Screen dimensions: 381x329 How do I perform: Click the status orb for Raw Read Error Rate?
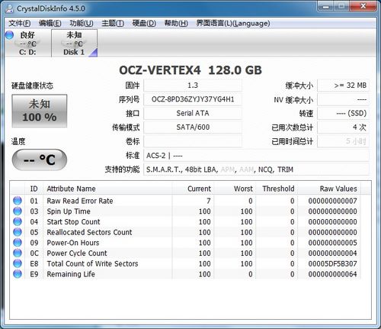tap(18, 201)
